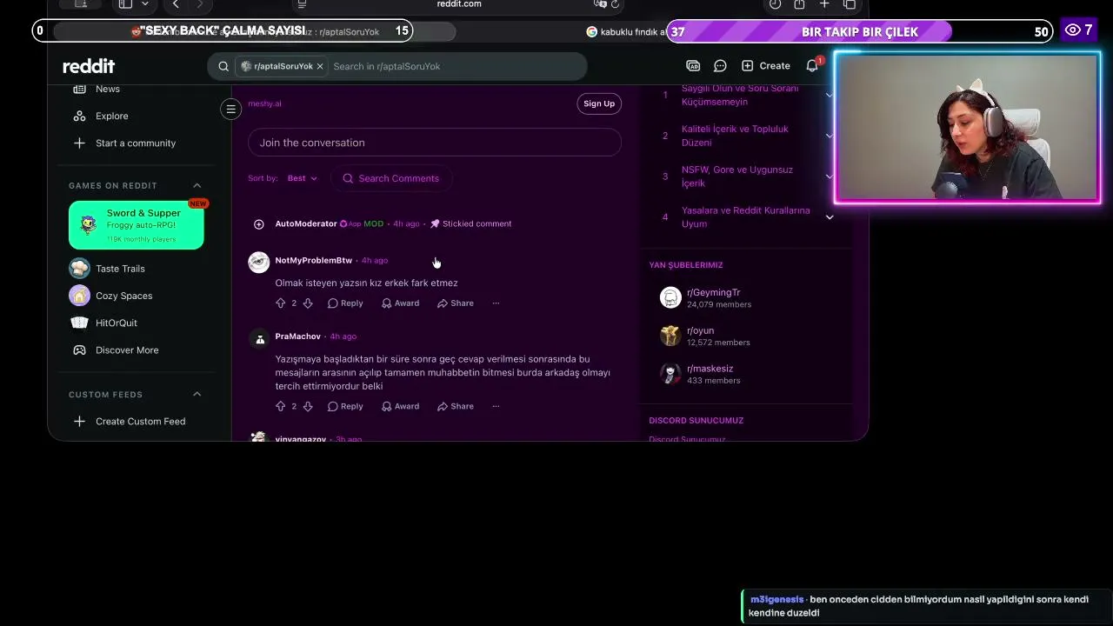Open Taste Trails game
1113x626 pixels.
(120, 269)
